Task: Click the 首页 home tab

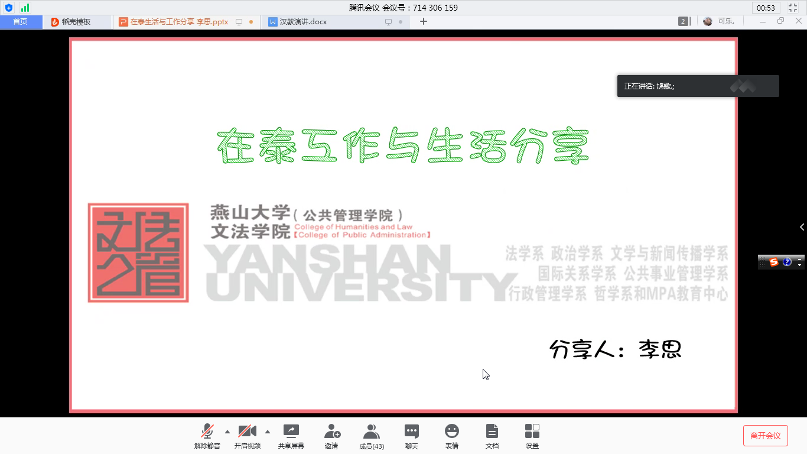Action: 20,22
